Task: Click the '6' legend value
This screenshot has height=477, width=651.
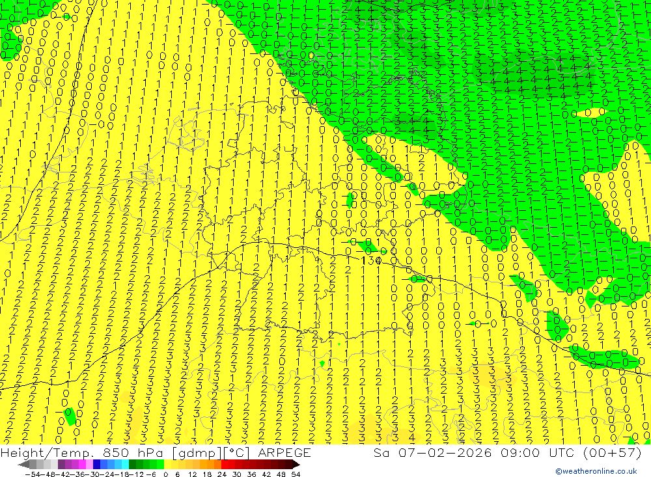Action: coord(177,474)
